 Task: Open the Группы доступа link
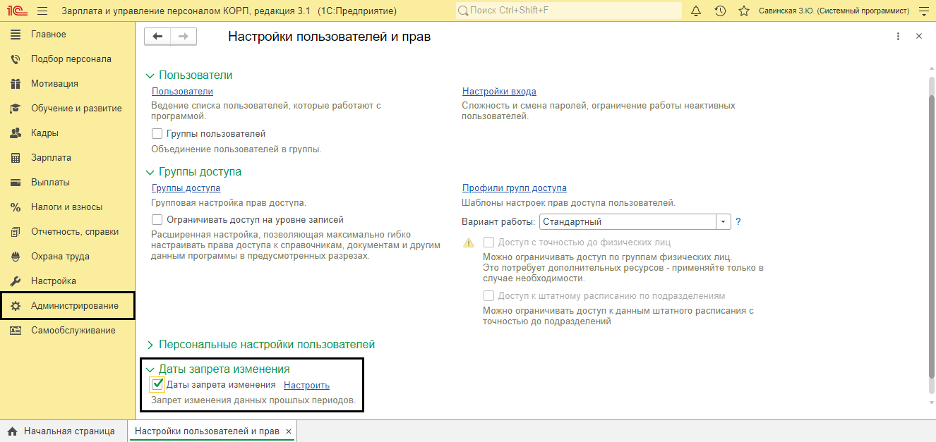click(186, 188)
